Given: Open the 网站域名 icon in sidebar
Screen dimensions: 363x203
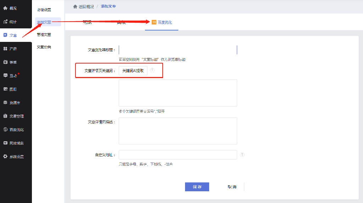Looking at the screenshot, I should (x=5, y=143).
